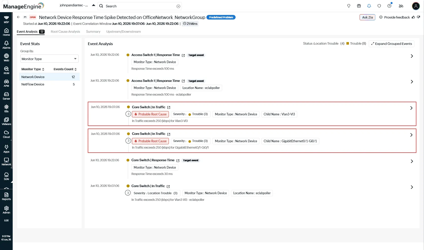Click the back arrow beside P1
This screenshot has height=250, width=424.
(18, 17)
